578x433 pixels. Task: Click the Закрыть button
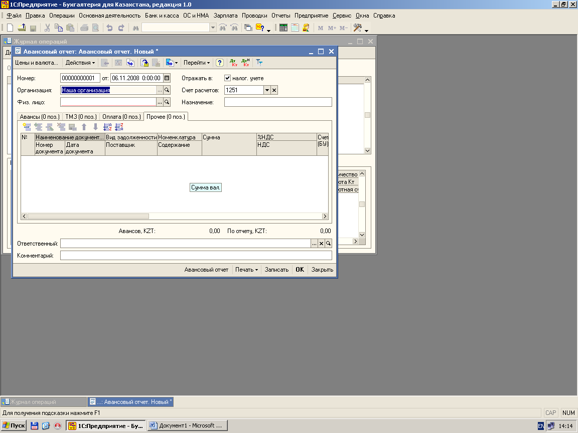coord(322,270)
